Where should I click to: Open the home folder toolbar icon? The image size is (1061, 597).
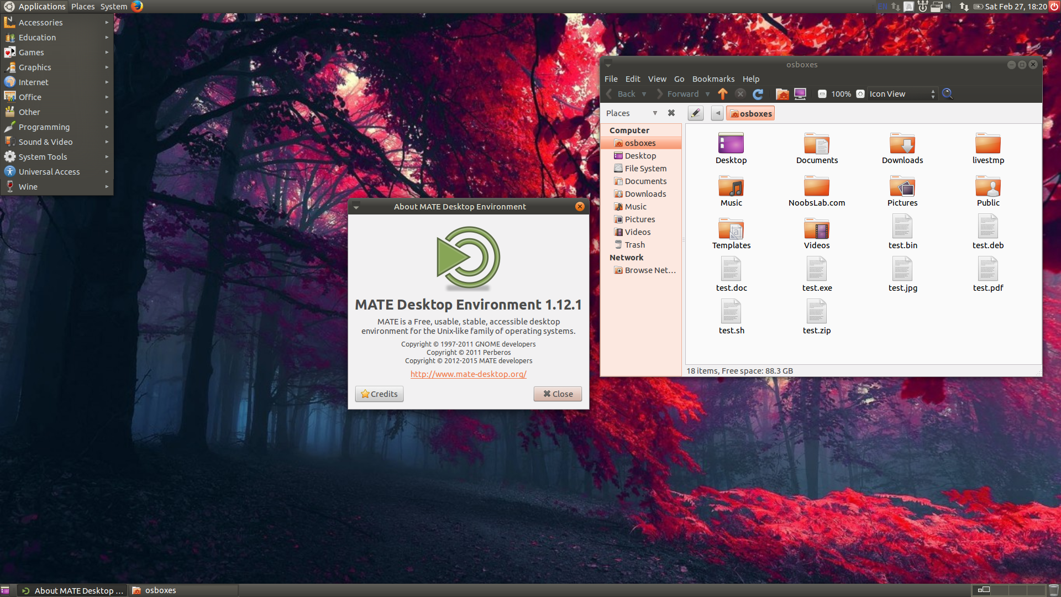coord(782,94)
